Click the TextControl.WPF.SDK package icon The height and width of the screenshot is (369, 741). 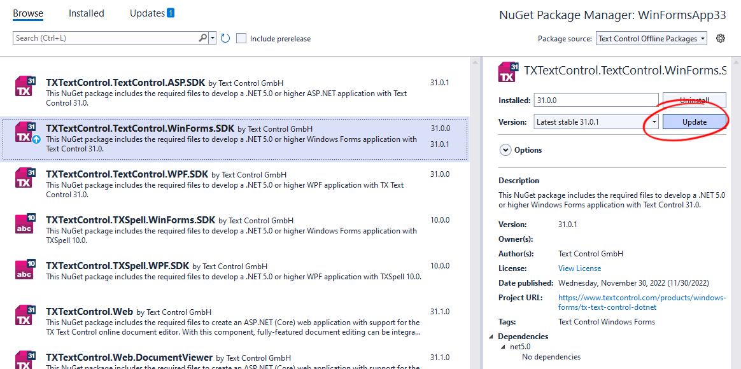25,177
